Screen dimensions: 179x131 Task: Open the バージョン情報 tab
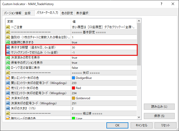point(13,13)
